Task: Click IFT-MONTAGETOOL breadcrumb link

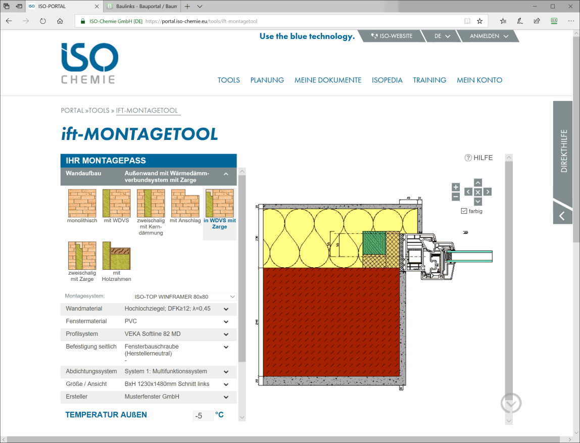Action: (147, 111)
